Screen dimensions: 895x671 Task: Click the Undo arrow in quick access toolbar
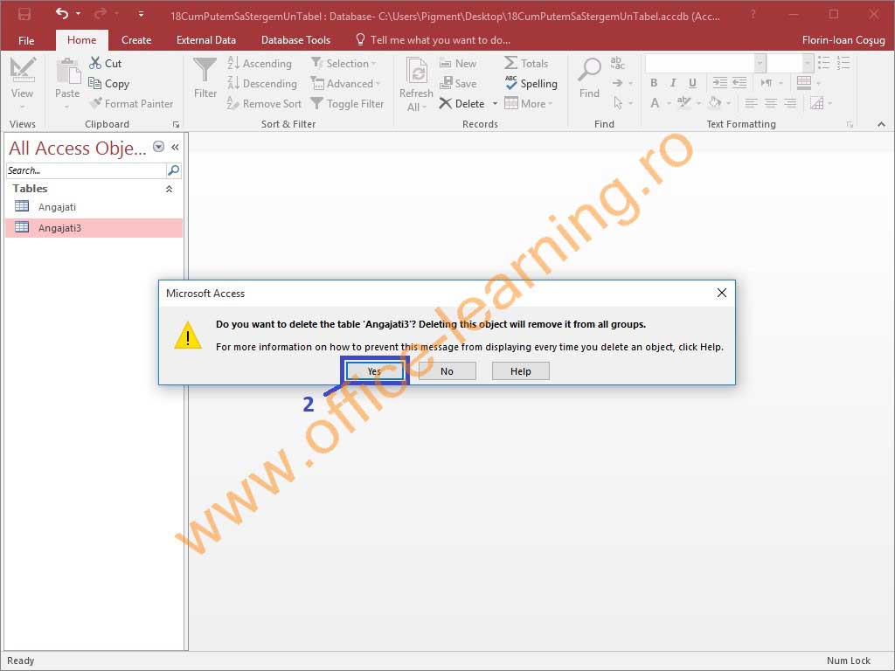coord(62,14)
